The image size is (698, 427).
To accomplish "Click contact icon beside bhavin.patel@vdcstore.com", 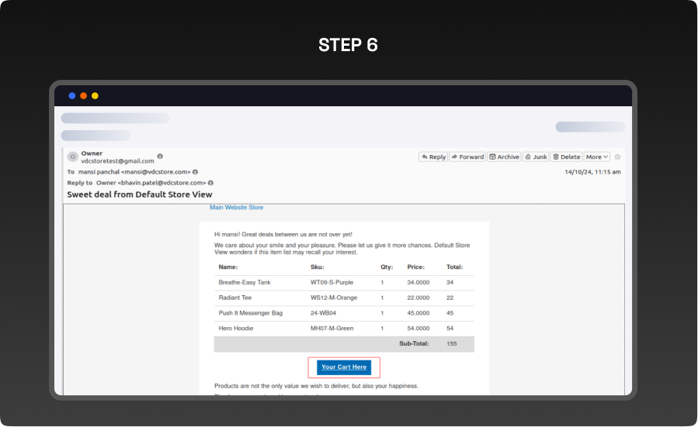I will pyautogui.click(x=210, y=183).
